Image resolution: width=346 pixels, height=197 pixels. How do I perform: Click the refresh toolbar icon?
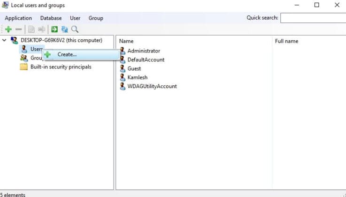pyautogui.click(x=64, y=29)
